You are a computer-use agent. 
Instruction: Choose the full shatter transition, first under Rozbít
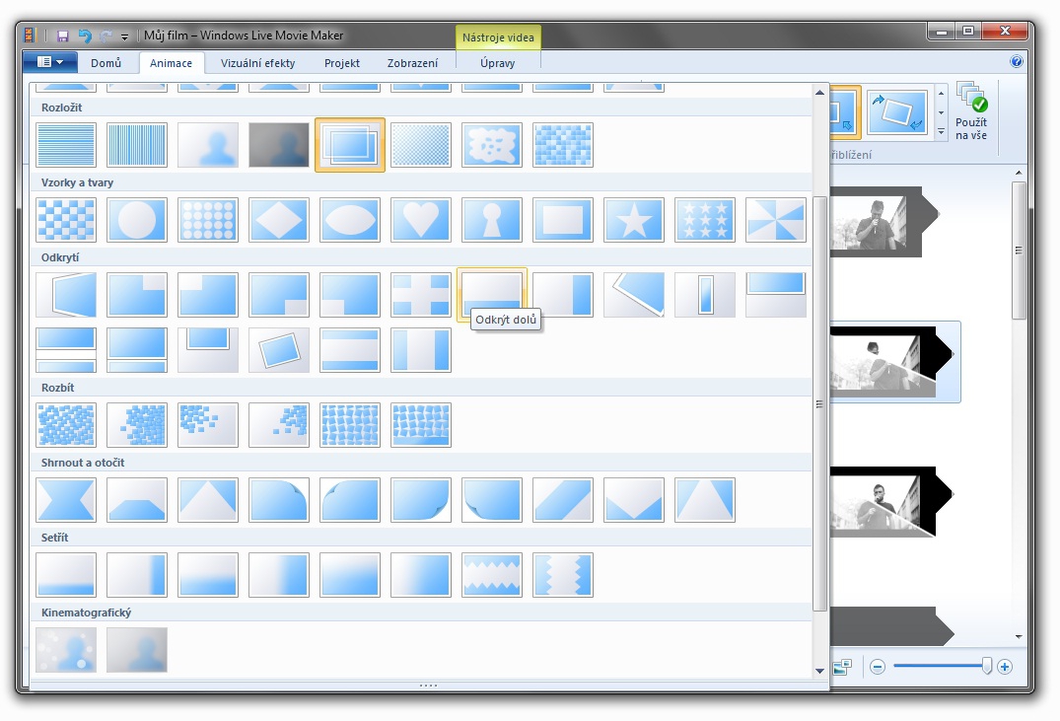[66, 425]
